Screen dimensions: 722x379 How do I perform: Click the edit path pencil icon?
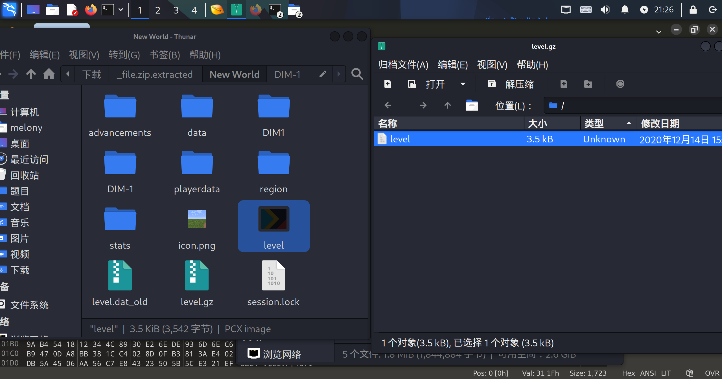323,74
